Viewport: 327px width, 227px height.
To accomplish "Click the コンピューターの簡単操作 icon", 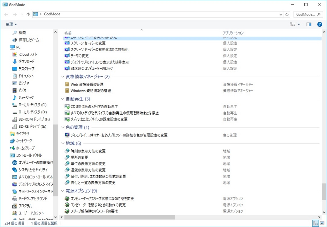I will [x=15, y=163].
